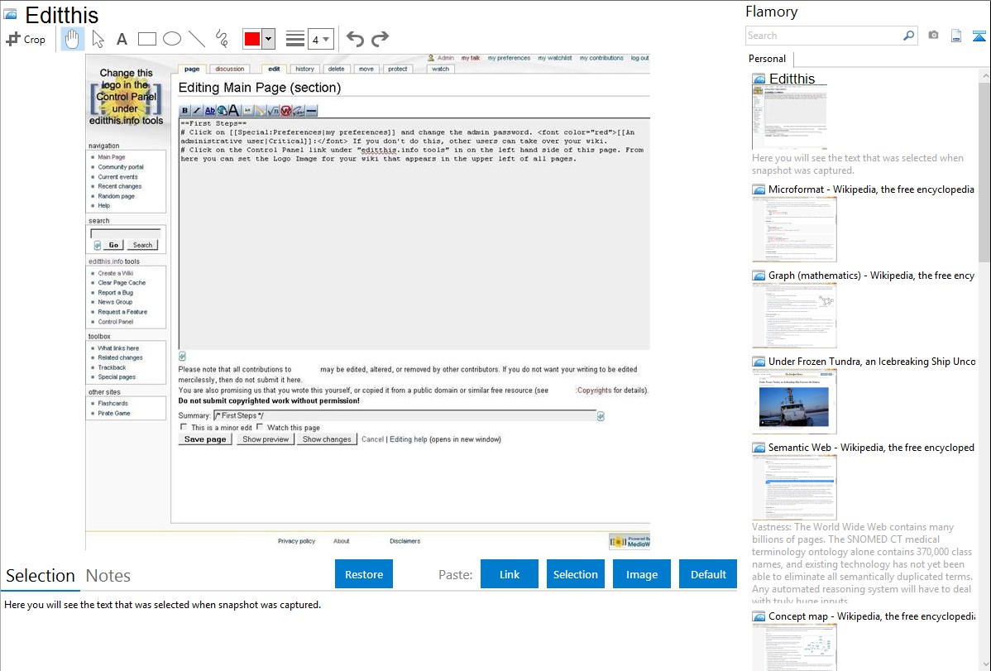Open the annotation color dropdown arrow
The image size is (991, 671).
click(x=269, y=39)
